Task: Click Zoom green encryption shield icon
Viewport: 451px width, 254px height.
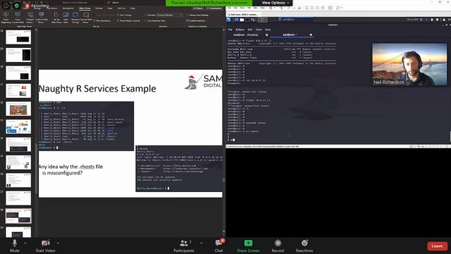Action: [17, 6]
